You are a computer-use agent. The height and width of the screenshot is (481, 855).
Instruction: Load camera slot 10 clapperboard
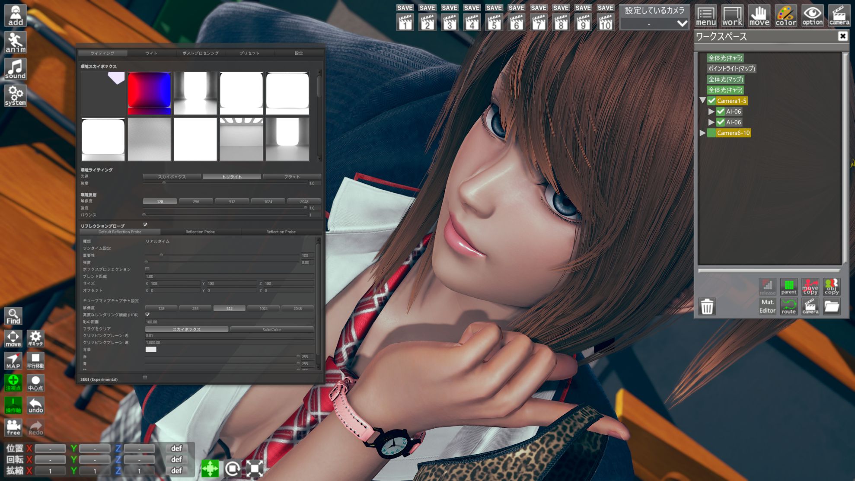tap(605, 22)
